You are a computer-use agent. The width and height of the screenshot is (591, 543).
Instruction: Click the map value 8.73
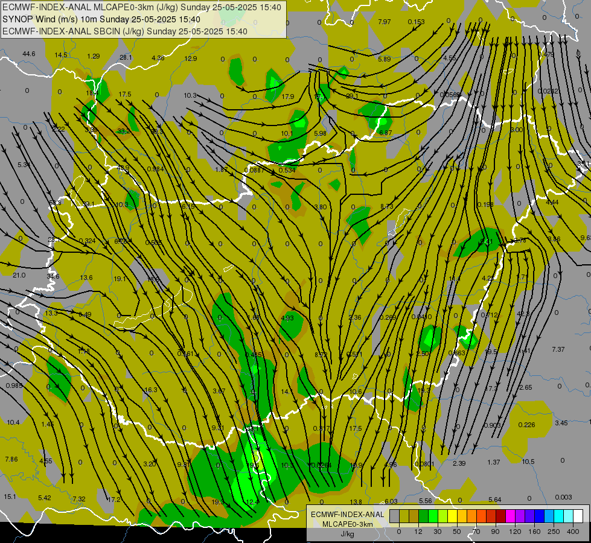click(x=387, y=206)
